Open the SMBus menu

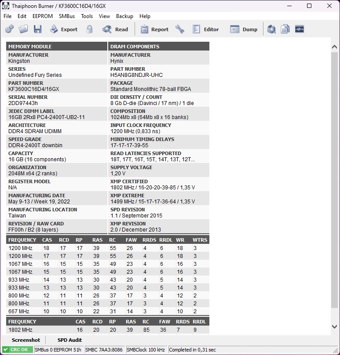coord(67,16)
